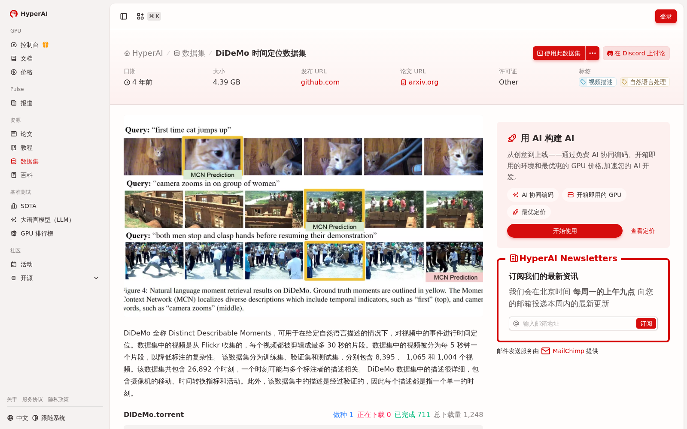Click the 订阅 subscribe button
This screenshot has width=687, height=429.
[x=646, y=323]
